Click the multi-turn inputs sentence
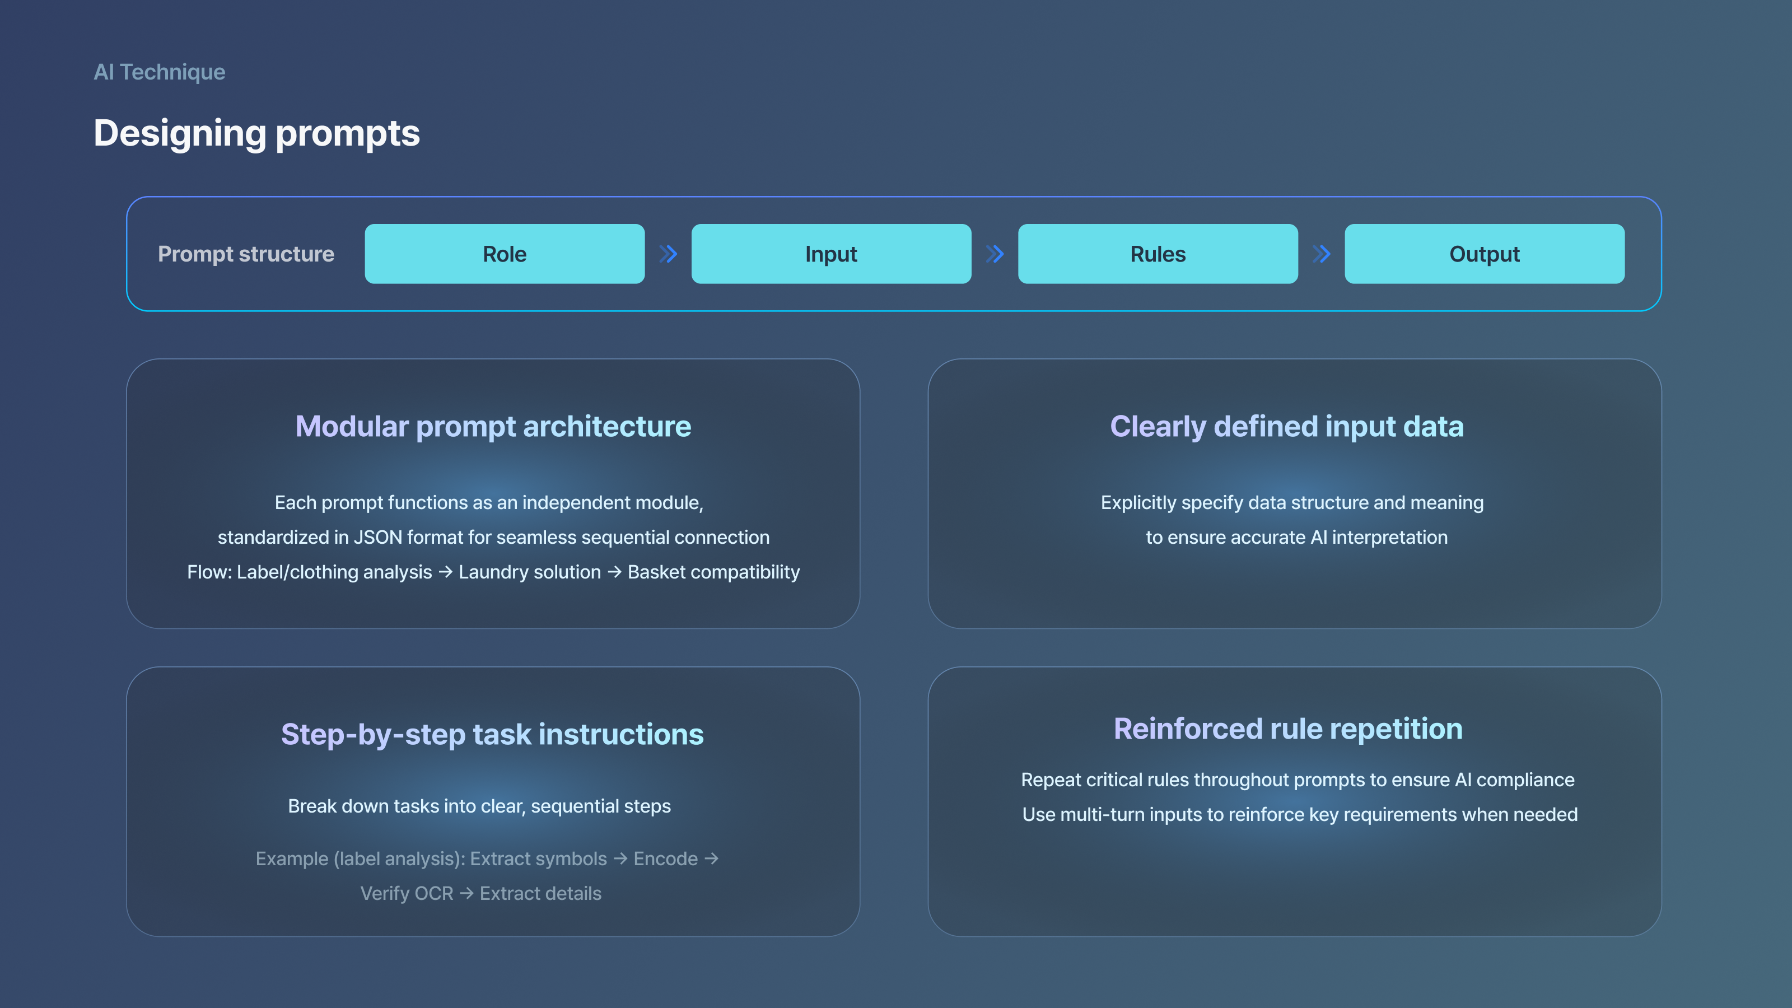1792x1008 pixels. click(1299, 814)
